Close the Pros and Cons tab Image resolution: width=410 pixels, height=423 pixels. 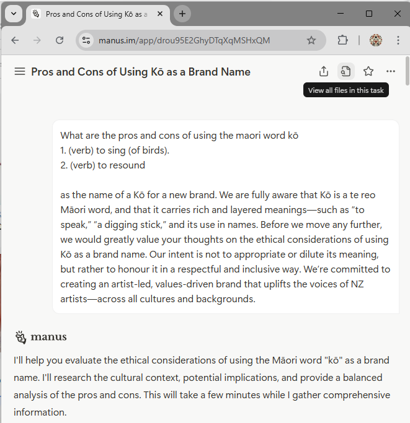tap(160, 14)
